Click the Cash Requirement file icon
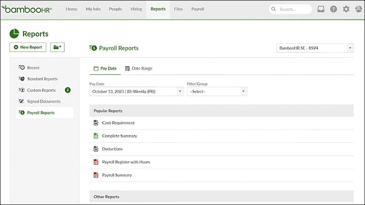Screen dimensions: 365x205 coord(96,123)
